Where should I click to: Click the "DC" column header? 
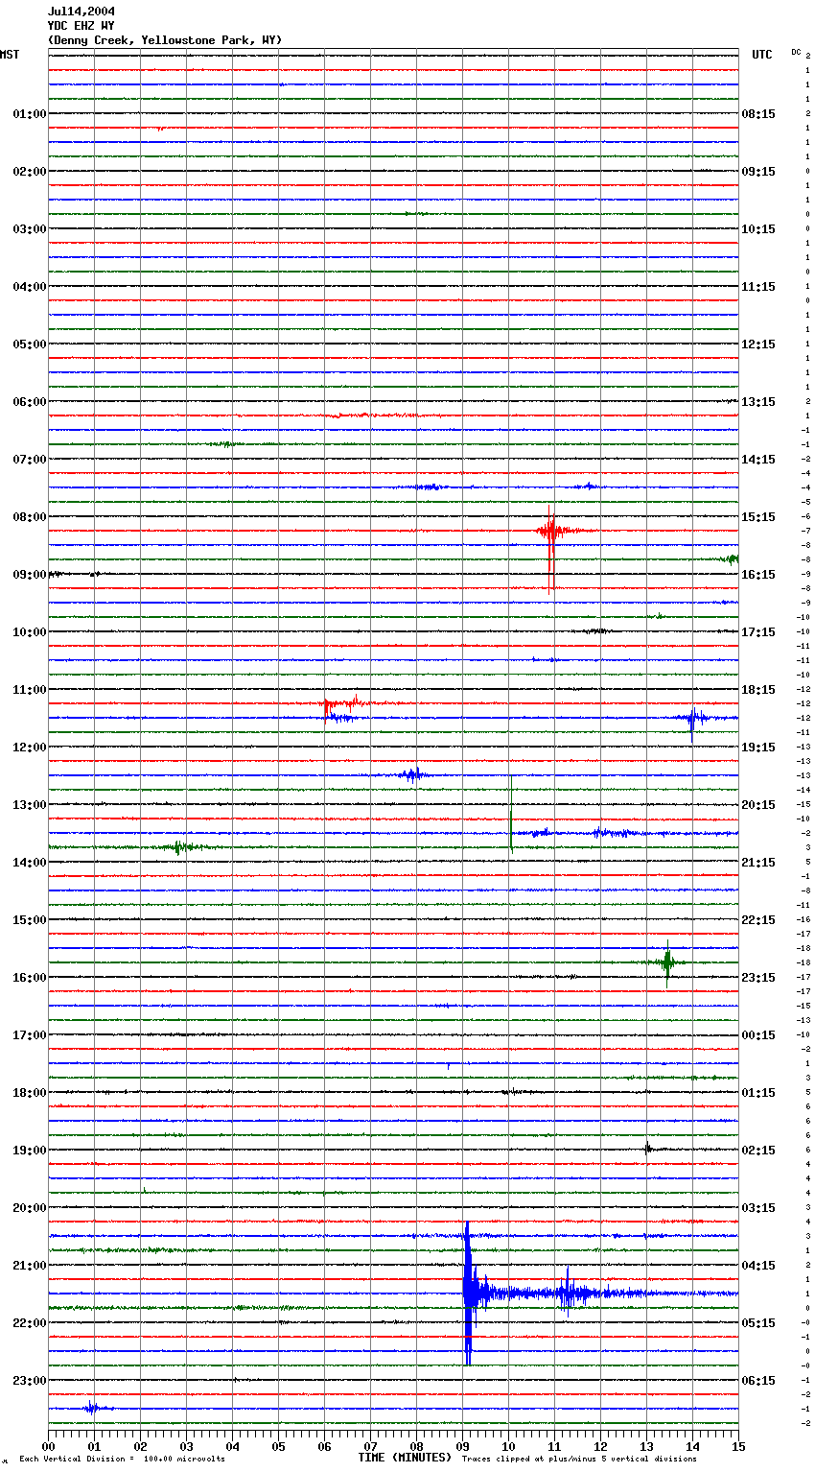click(796, 52)
